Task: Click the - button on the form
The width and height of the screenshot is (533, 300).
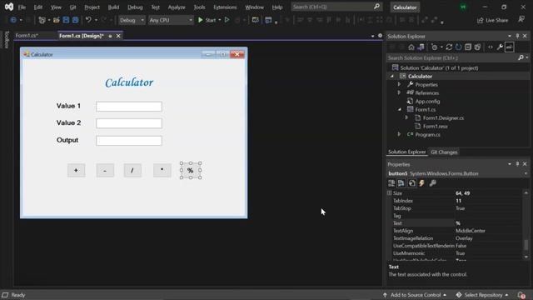Action: [105, 170]
